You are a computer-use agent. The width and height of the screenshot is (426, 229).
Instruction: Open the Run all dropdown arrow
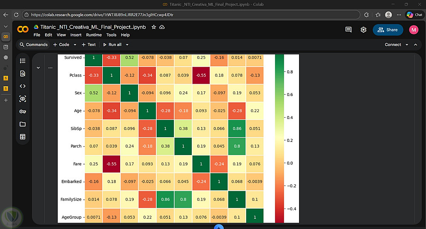(127, 45)
